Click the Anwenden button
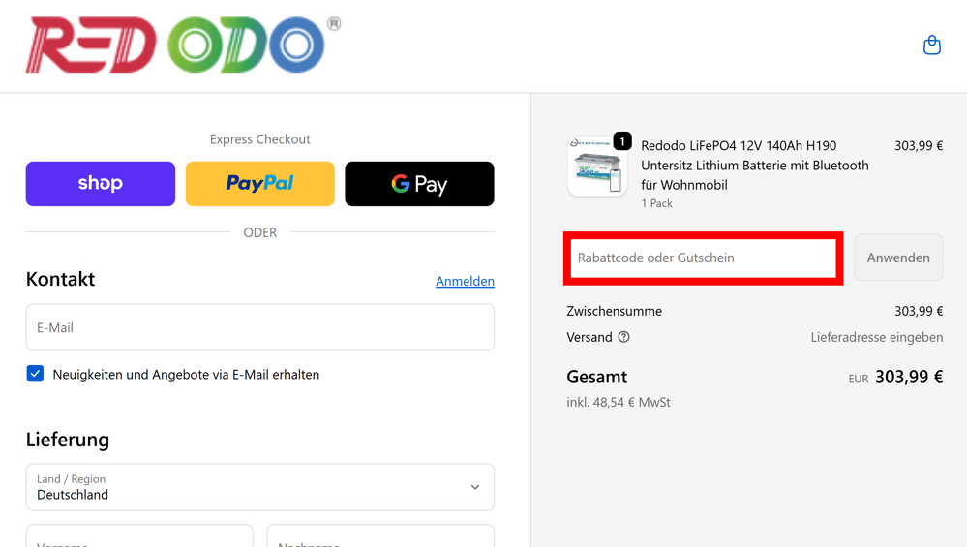Viewport: 967px width, 547px height. click(898, 258)
